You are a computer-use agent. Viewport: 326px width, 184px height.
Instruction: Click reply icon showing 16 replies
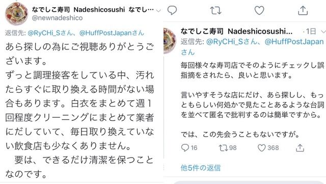point(185,148)
